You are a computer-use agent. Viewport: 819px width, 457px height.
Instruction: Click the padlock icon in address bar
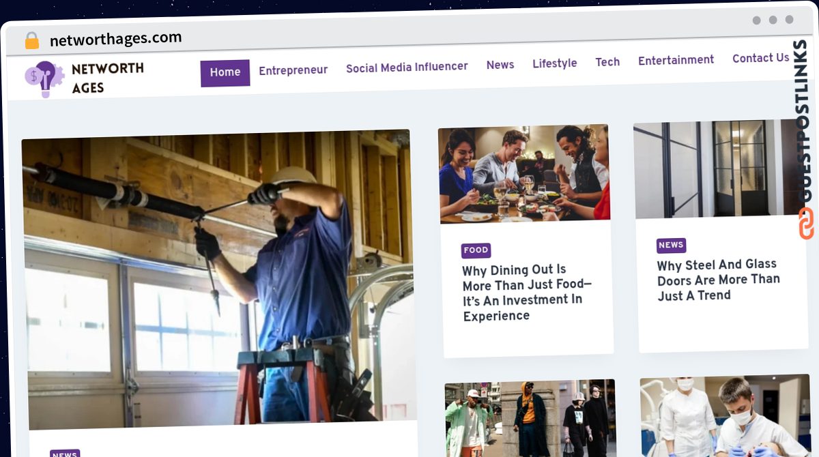pos(32,41)
